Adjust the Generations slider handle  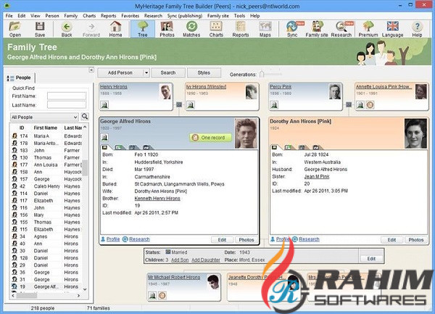point(262,74)
